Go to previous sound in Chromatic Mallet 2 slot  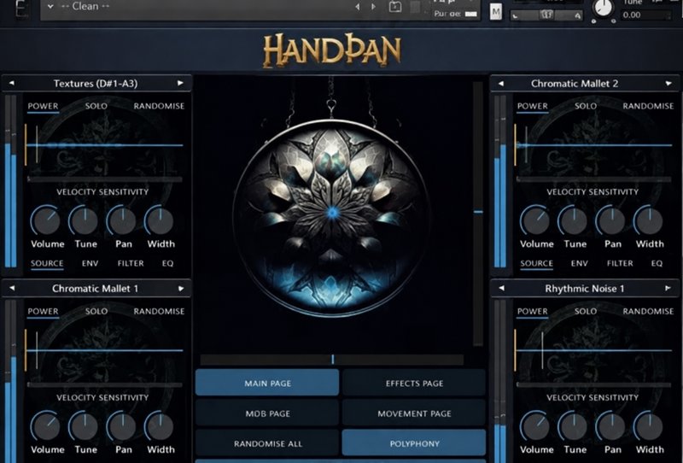(x=501, y=83)
